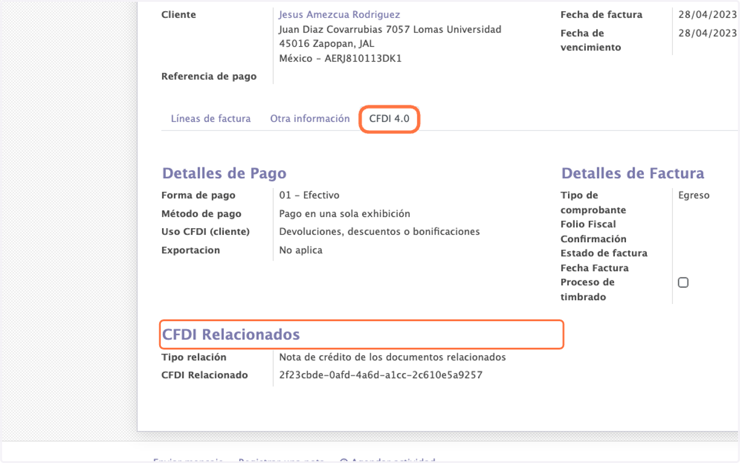740x463 pixels.
Task: Click Nota de crédito de los documentos relacionados
Action: coord(392,357)
